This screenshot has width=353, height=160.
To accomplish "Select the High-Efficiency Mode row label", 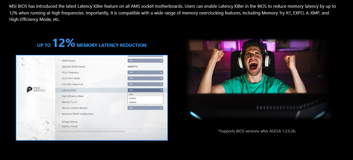I will 73,96.
